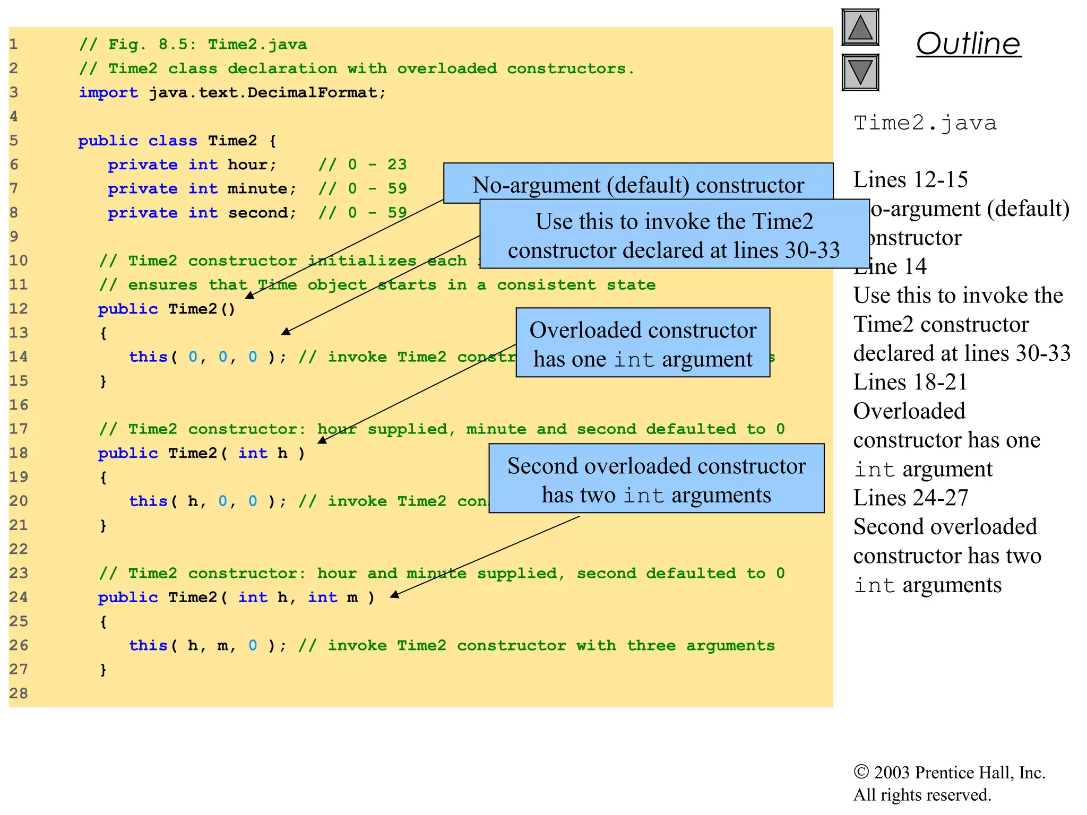Screen dimensions: 1087x815
Task: Click 'public Time2()' on line 12
Action: [x=167, y=309]
